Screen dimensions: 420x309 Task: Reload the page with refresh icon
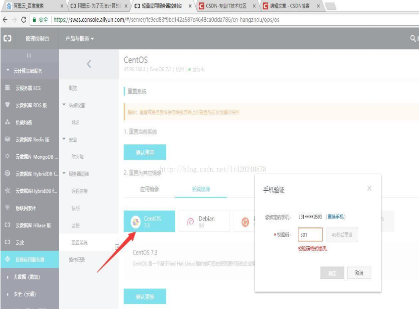[24, 20]
